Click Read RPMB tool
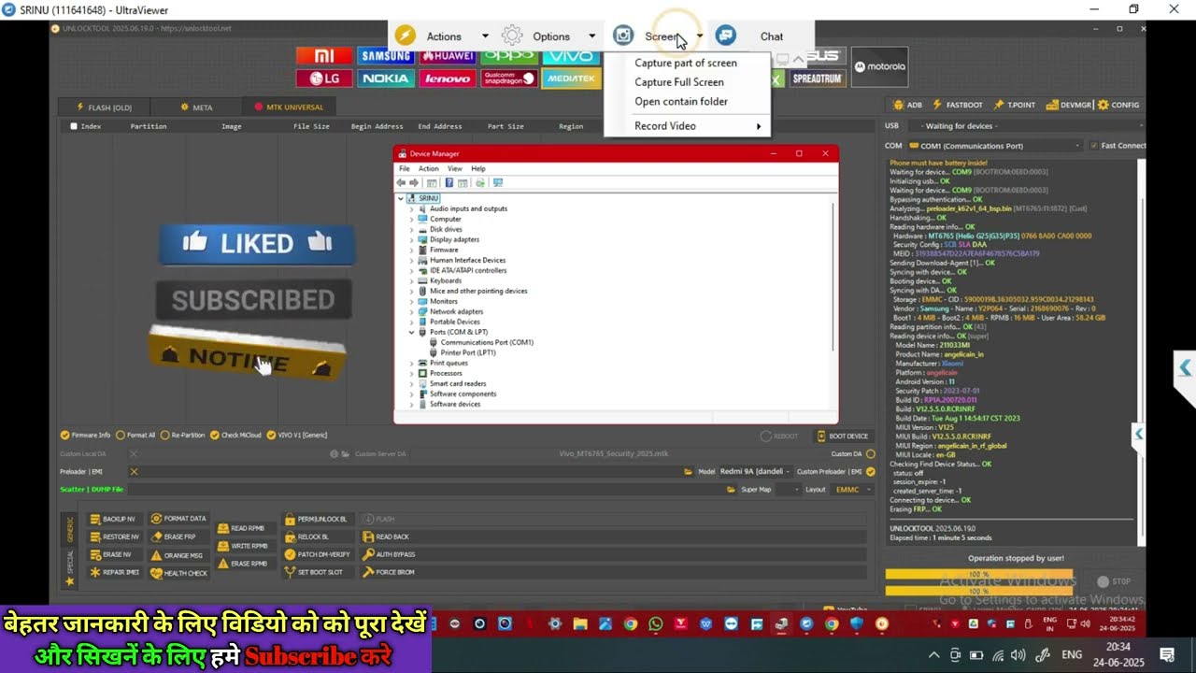 (243, 528)
